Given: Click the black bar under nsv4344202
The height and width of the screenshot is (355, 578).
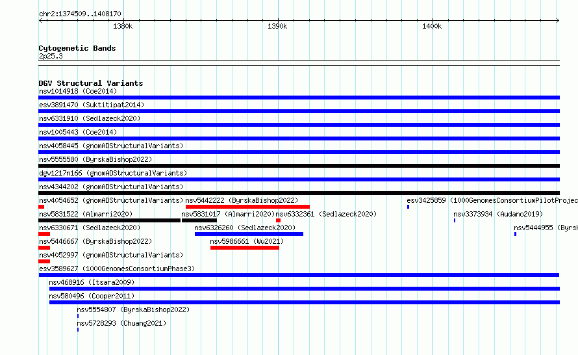Looking at the screenshot, I should [299, 193].
